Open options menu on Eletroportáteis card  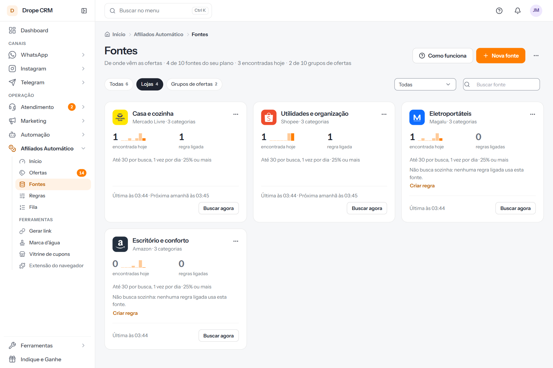point(532,114)
